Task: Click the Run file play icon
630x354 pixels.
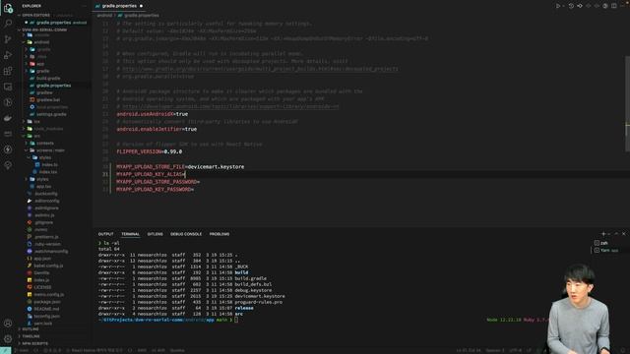Action: click(558, 6)
